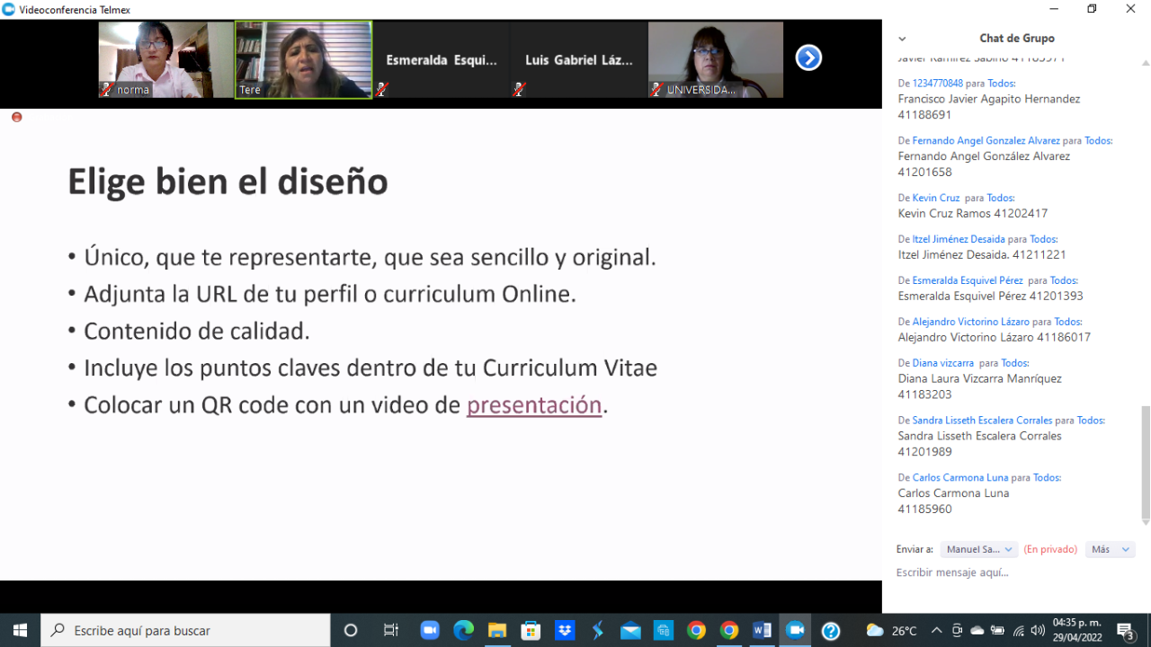
Task: Open Microsoft Store from the taskbar
Action: [x=531, y=630]
